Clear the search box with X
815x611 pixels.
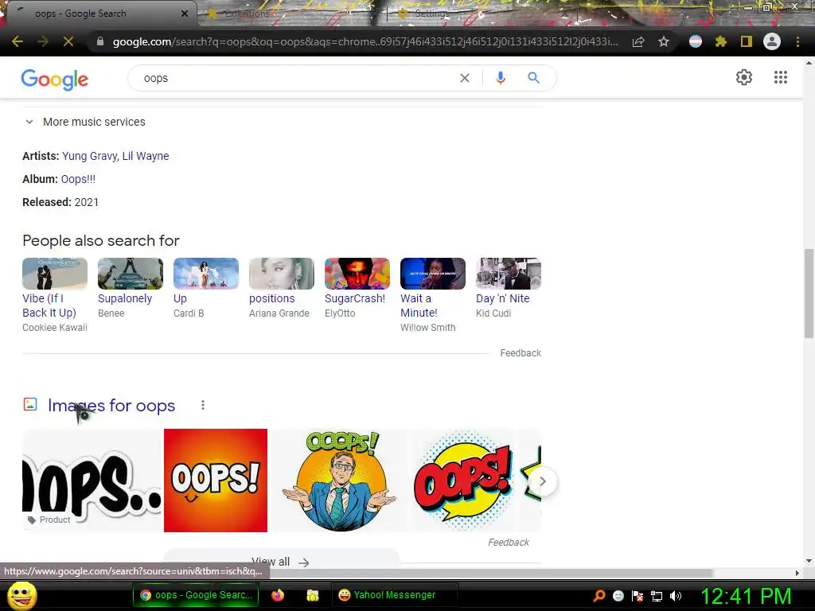[x=465, y=78]
